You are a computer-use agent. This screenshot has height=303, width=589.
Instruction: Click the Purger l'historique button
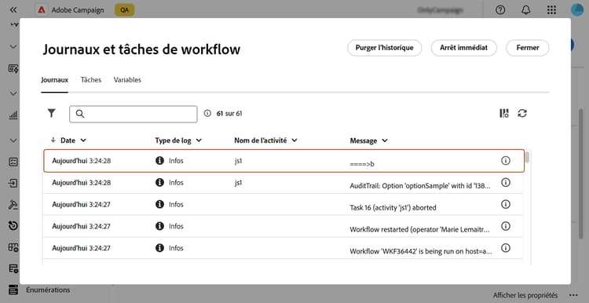[384, 48]
